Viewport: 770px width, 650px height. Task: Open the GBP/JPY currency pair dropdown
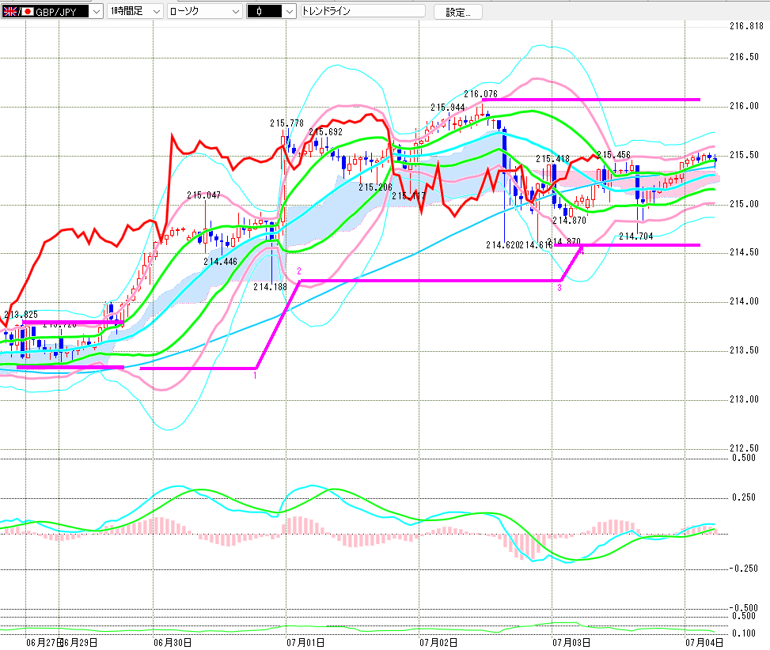coord(51,11)
